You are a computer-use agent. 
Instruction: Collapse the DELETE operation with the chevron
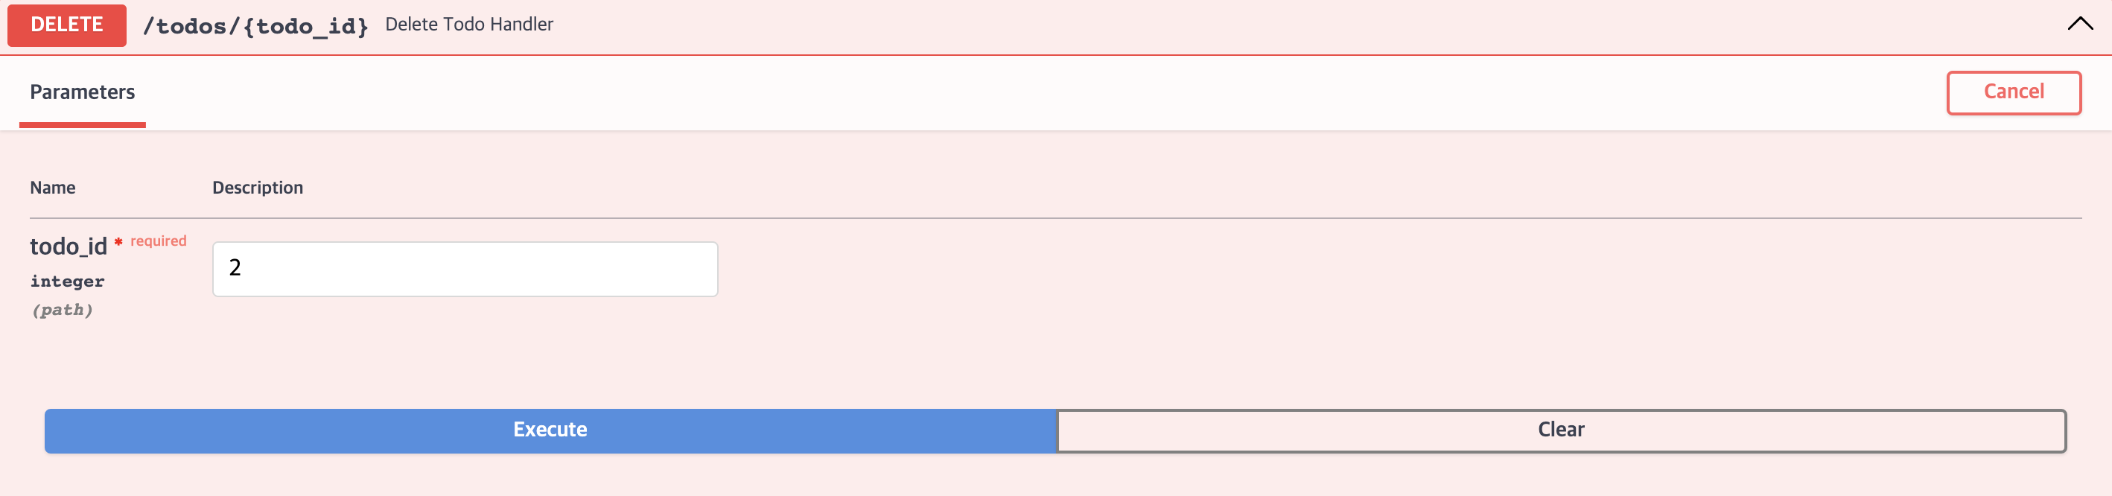click(2079, 24)
